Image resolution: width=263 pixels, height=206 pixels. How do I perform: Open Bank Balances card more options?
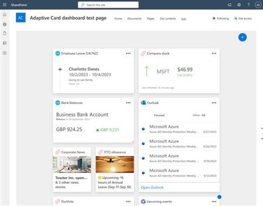(x=128, y=103)
